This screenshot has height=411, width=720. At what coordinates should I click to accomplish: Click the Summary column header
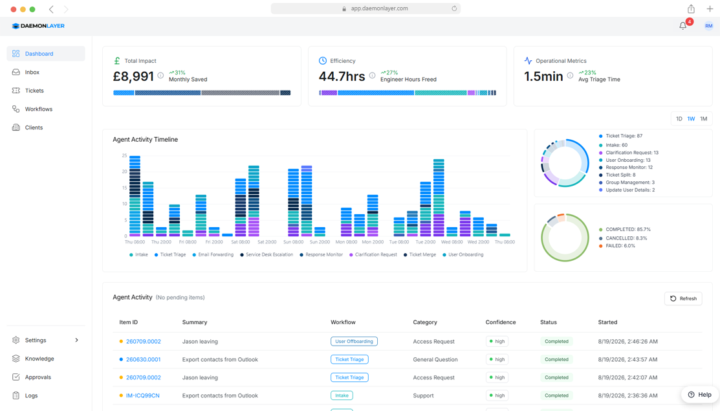tap(195, 322)
